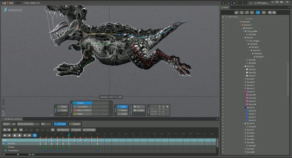Toggle Clé auto auto-key button
Viewport: 292px width, 158px height.
[60, 124]
